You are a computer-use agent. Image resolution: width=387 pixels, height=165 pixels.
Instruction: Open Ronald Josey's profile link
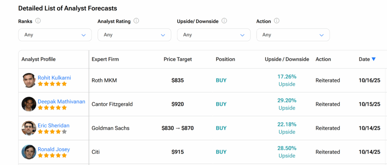point(54,149)
